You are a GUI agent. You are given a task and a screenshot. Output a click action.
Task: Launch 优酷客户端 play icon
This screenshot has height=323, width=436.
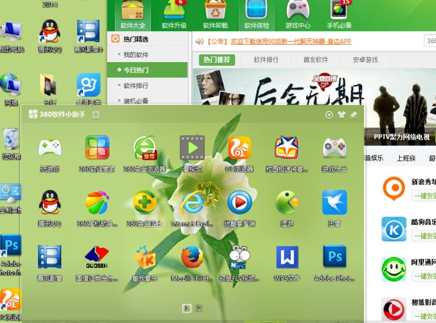[x=239, y=203]
